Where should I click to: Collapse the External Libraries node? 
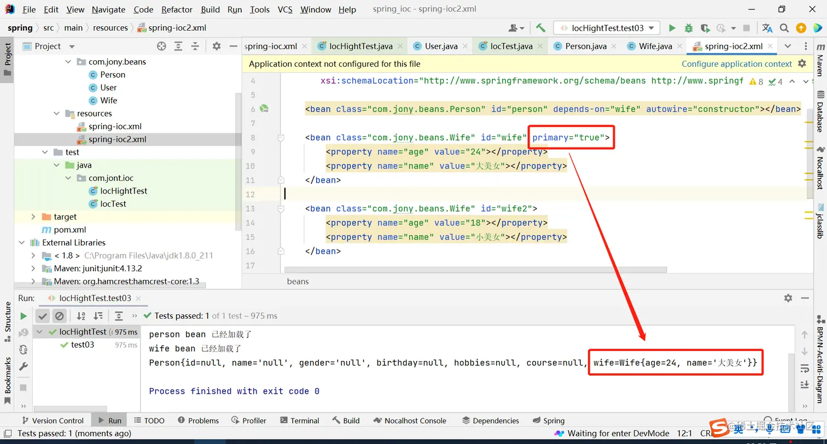(x=22, y=243)
